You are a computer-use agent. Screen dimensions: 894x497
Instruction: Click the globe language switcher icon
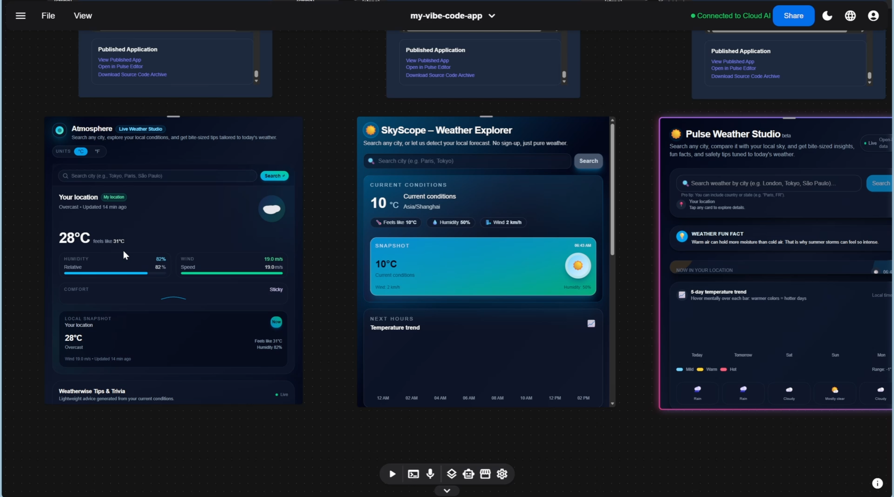850,15
